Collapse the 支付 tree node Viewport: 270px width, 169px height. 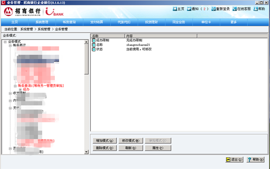10,108
